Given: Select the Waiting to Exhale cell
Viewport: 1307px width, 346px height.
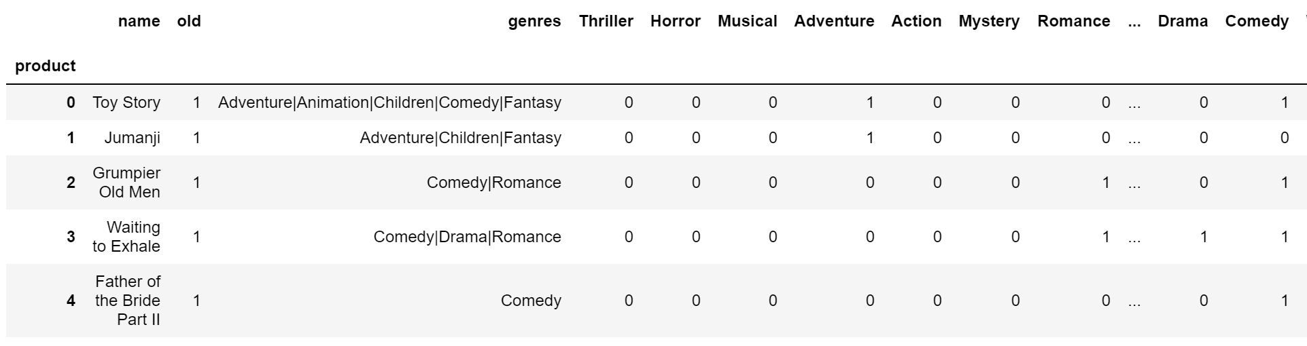Looking at the screenshot, I should (x=126, y=237).
